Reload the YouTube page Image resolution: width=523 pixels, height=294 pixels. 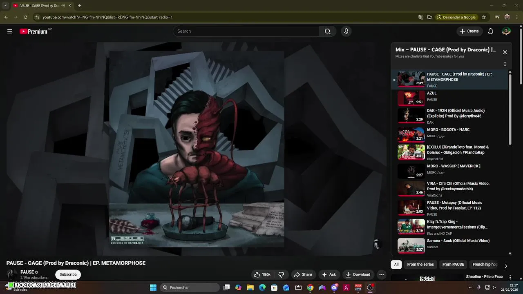tap(25, 17)
